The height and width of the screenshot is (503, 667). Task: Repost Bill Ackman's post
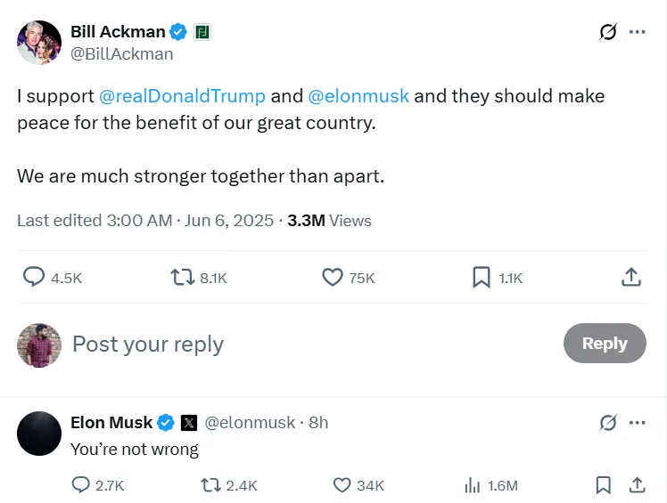click(x=183, y=278)
